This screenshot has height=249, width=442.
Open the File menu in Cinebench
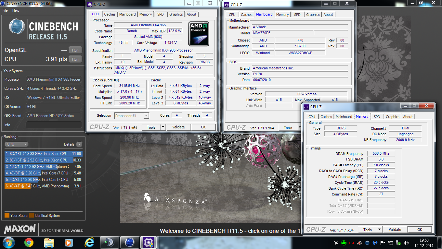coord(5,10)
